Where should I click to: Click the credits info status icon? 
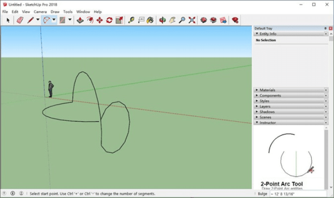(x=12, y=194)
